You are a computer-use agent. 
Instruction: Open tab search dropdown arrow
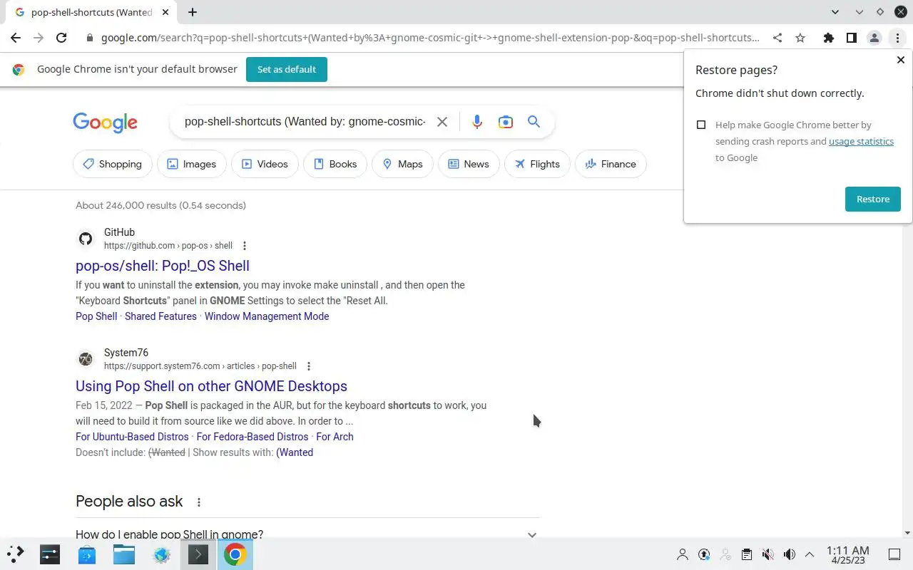point(836,12)
